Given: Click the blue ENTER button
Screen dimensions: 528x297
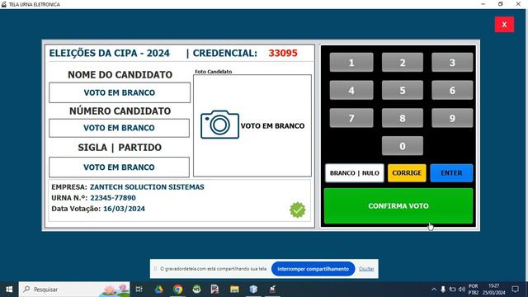Looking at the screenshot, I should 451,173.
